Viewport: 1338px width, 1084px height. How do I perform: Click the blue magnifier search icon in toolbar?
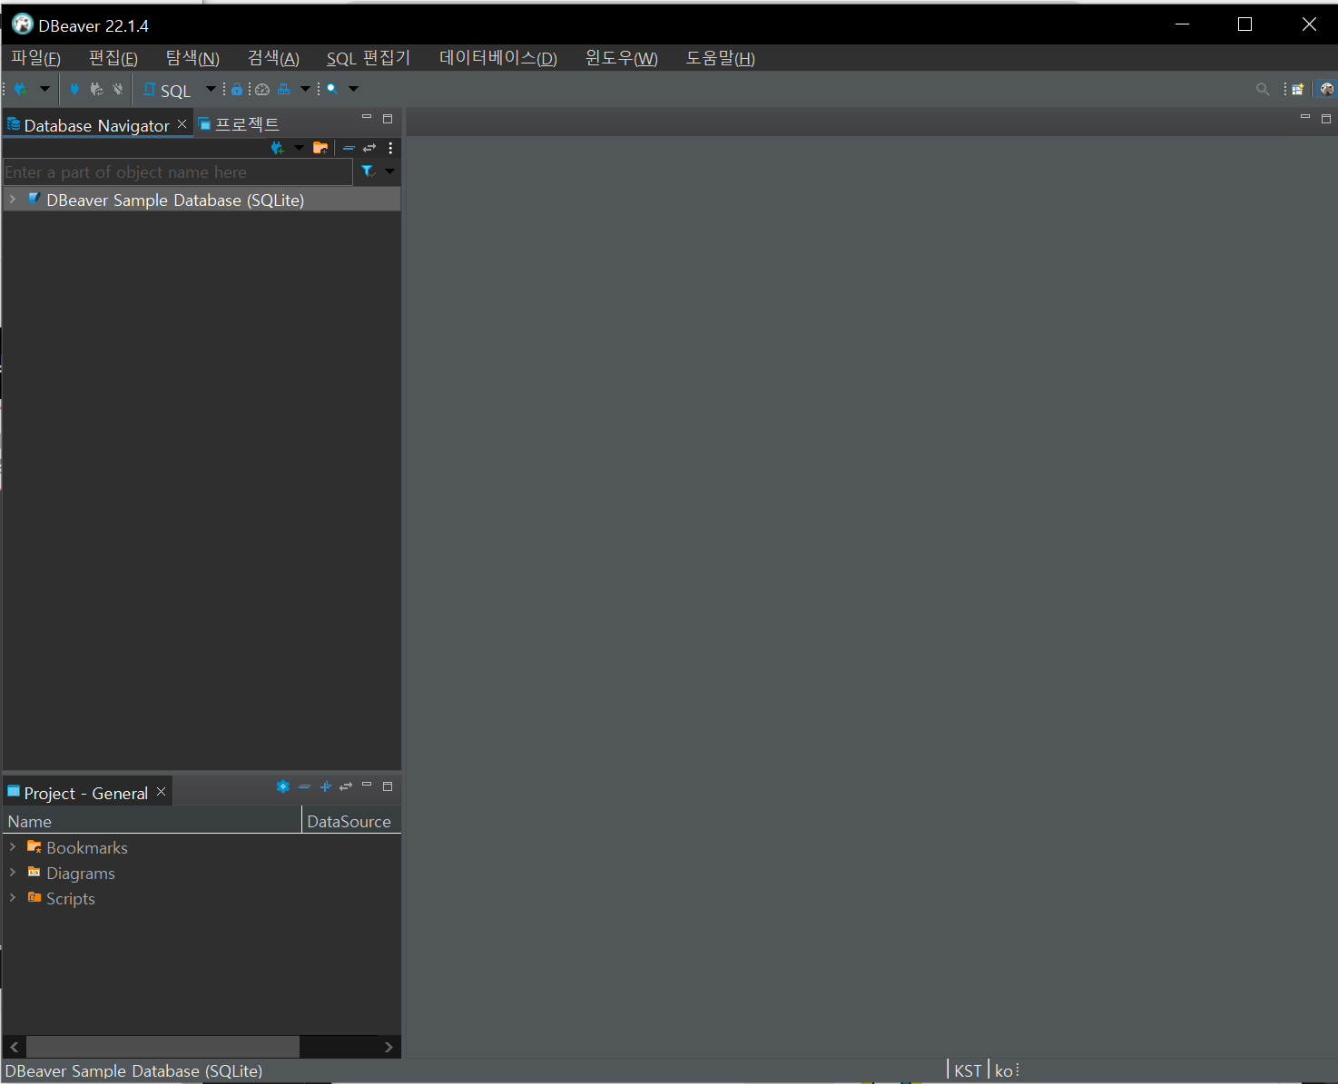(x=332, y=89)
